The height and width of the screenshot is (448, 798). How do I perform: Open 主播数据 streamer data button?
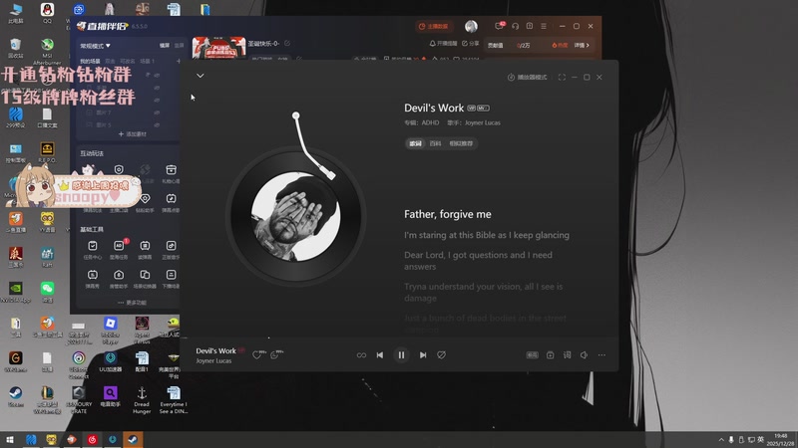tap(434, 27)
